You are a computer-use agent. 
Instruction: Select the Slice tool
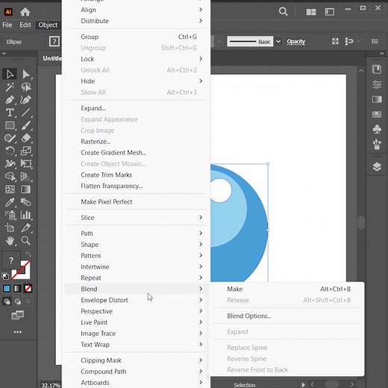[x=25, y=228]
